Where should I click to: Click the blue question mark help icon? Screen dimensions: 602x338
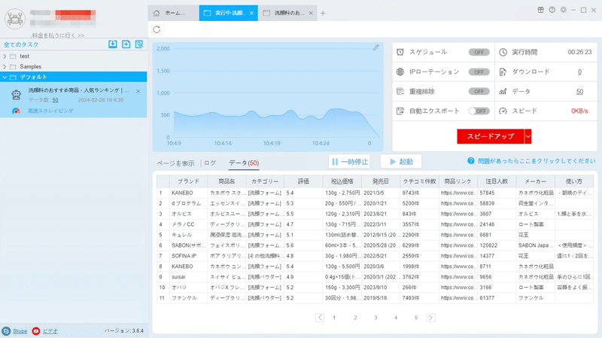pyautogui.click(x=471, y=161)
